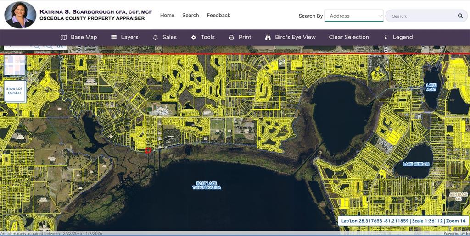Open the Sales menu

165,38
